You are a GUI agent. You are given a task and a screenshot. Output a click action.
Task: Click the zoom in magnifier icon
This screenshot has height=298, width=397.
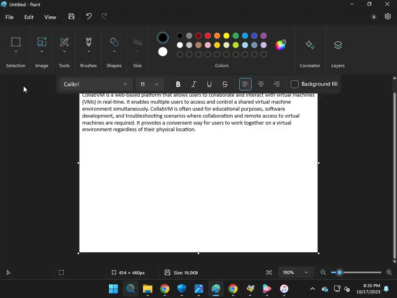[x=389, y=272]
